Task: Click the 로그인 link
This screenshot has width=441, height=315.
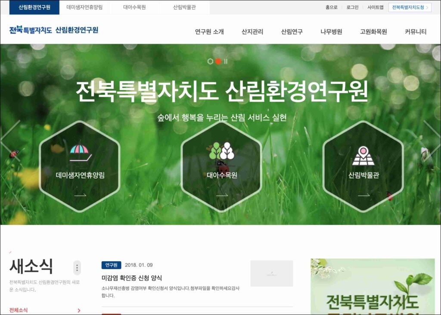Action: 352,7
